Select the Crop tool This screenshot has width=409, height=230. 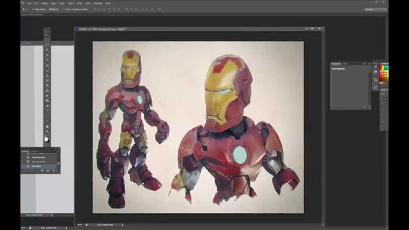(x=47, y=55)
